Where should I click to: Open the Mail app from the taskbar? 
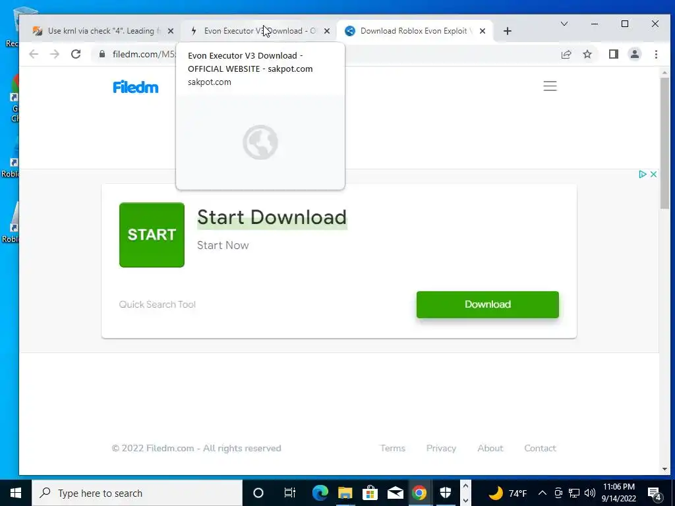[395, 493]
